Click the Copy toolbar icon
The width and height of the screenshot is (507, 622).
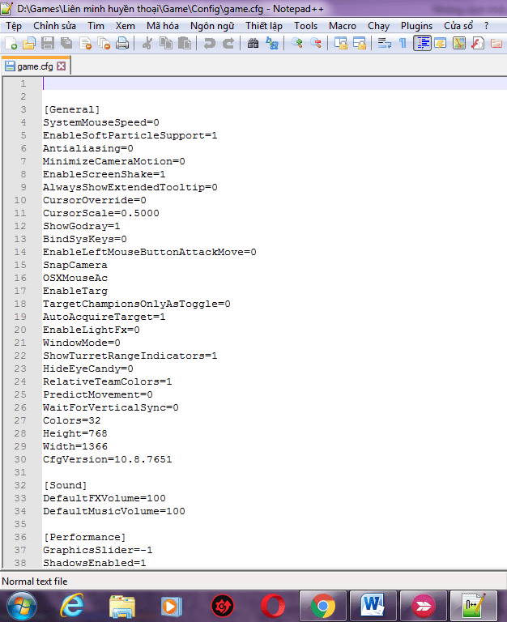[x=166, y=43]
